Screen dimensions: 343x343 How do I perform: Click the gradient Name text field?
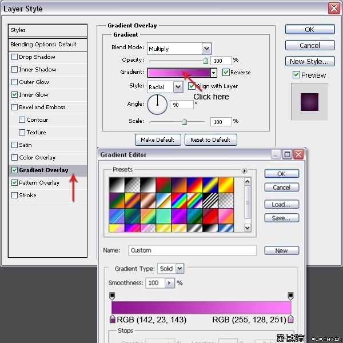coord(192,250)
